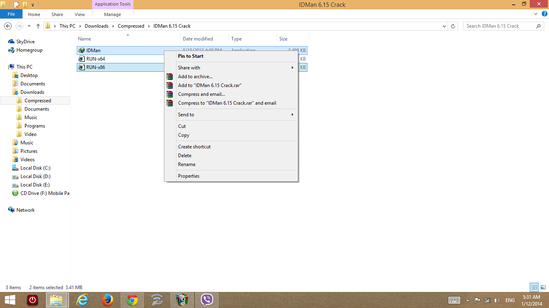Viewport: 549px width, 308px height.
Task: Choose Compress to "IDMan 6.15 Crack.rar" and email
Action: click(231, 103)
